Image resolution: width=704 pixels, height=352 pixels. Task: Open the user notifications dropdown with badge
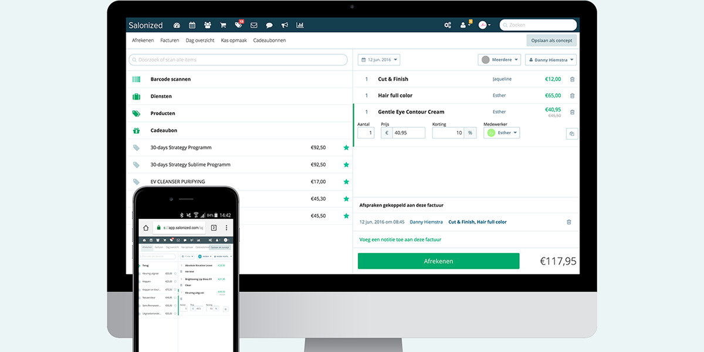tap(466, 25)
